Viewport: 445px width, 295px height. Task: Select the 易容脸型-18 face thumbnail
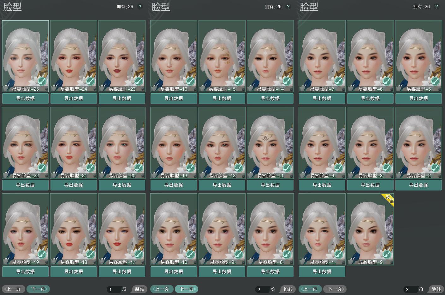pos(74,229)
